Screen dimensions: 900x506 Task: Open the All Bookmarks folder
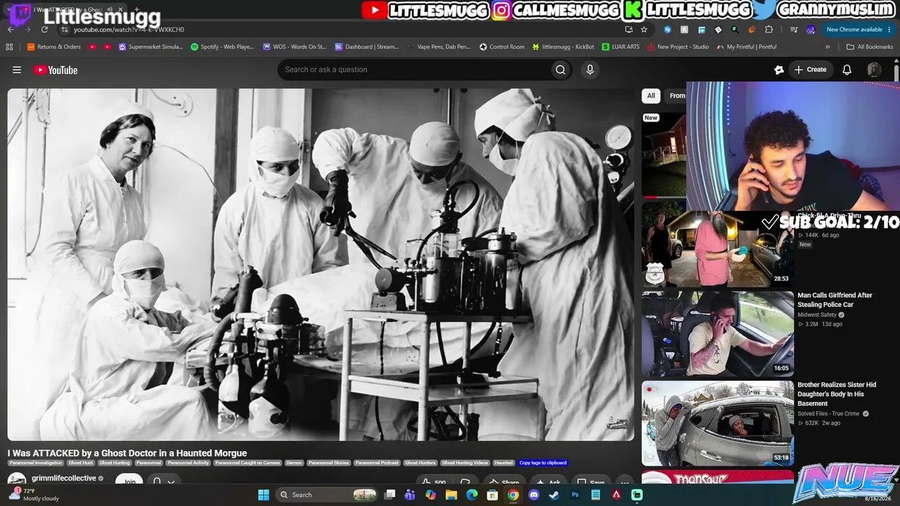(870, 47)
